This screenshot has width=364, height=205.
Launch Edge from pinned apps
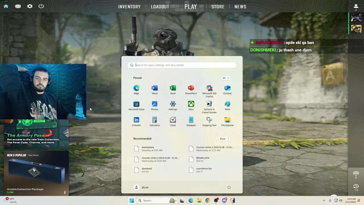click(x=136, y=90)
